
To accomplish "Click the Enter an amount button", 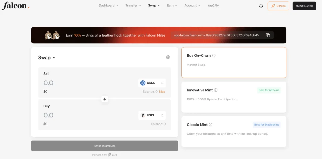I will point(104,146).
